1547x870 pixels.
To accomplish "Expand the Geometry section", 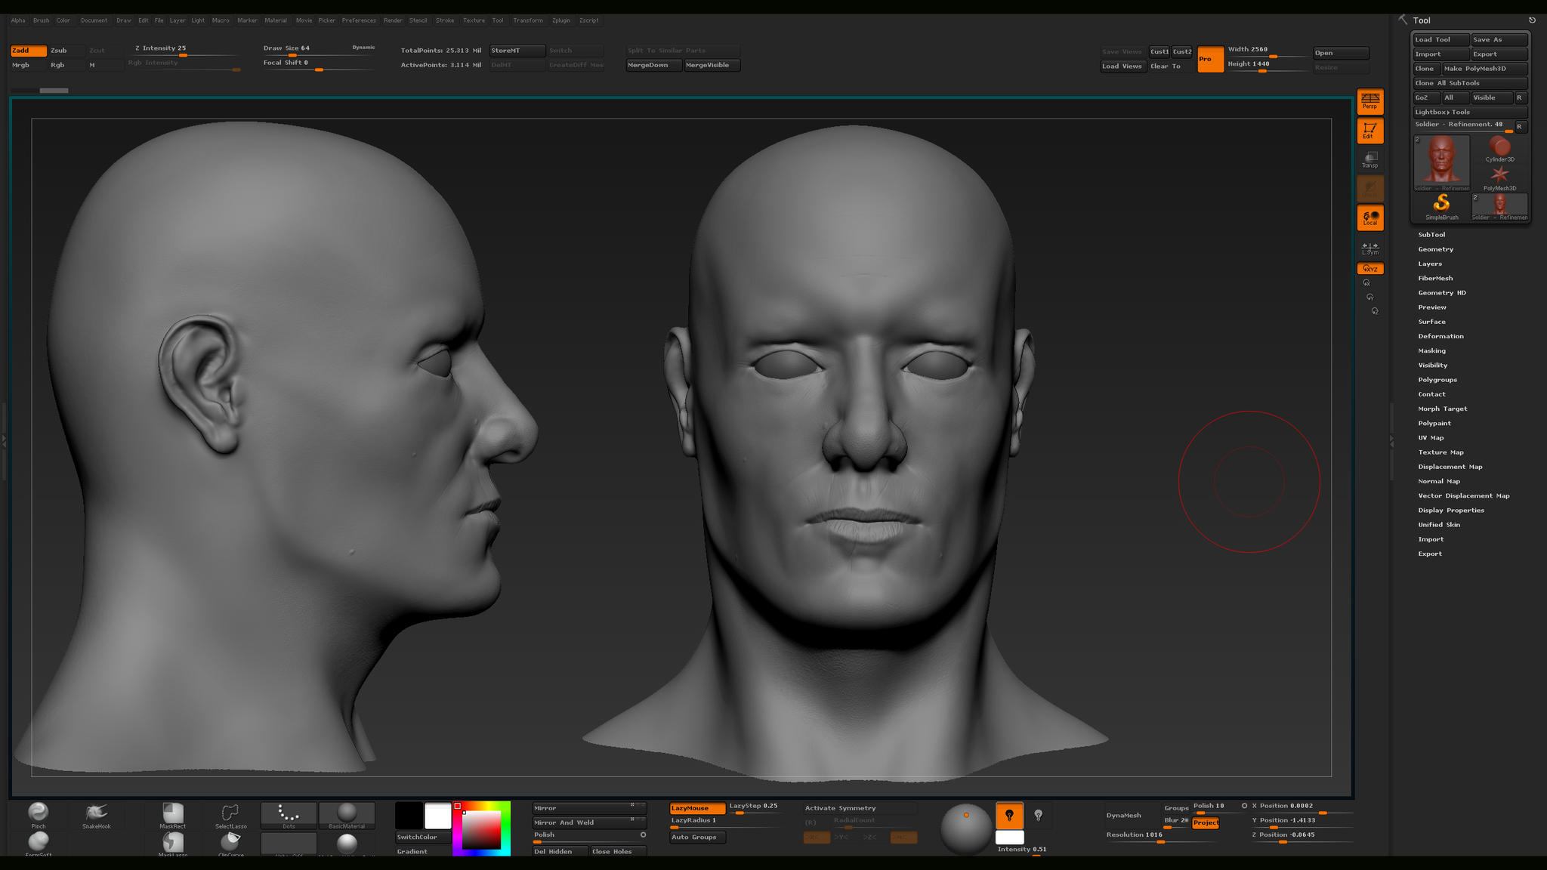I will [x=1435, y=249].
